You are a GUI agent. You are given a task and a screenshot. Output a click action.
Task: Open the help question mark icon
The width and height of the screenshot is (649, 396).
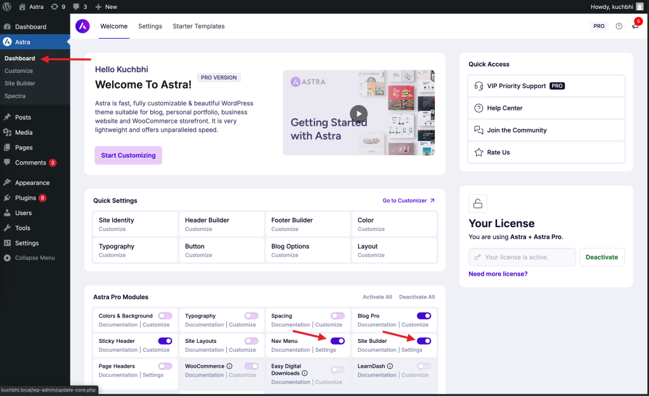tap(619, 27)
